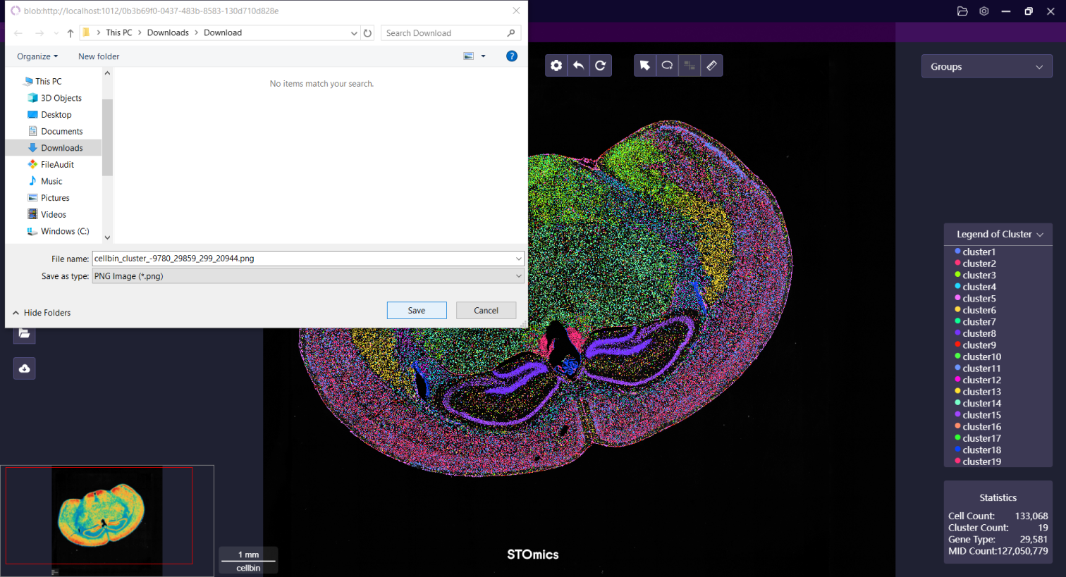Select the ruler measurement tool

(x=711, y=66)
